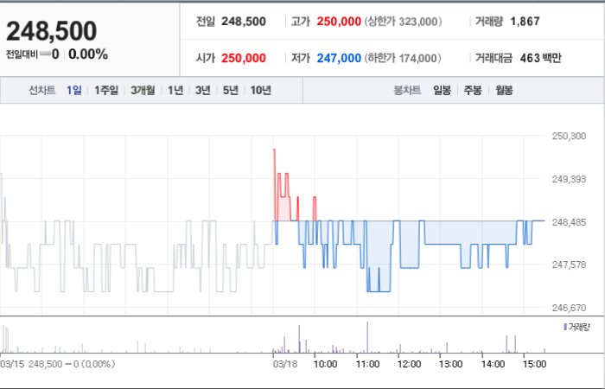Screen dimensions: 605x389
Task: Click the 11:00 time axis label
Action: [x=367, y=364]
